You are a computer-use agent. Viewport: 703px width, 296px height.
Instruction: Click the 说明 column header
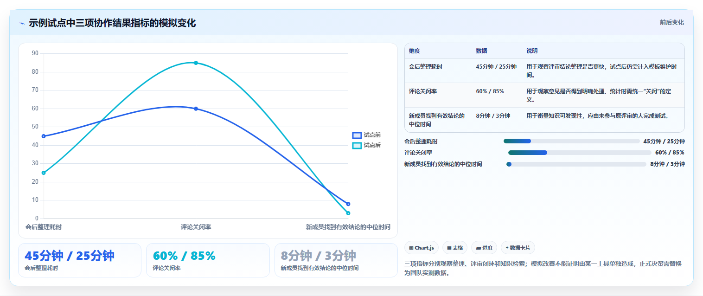click(x=532, y=51)
